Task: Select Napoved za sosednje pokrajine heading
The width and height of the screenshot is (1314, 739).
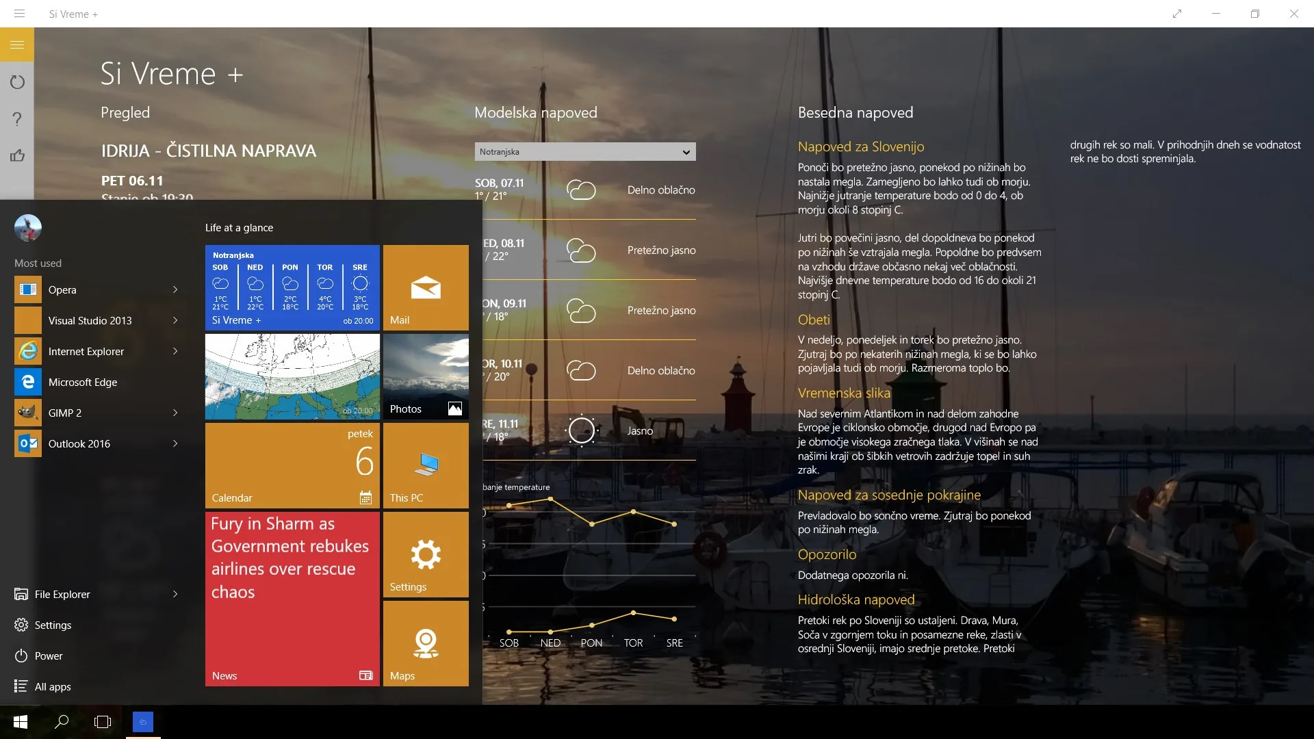Action: tap(889, 495)
